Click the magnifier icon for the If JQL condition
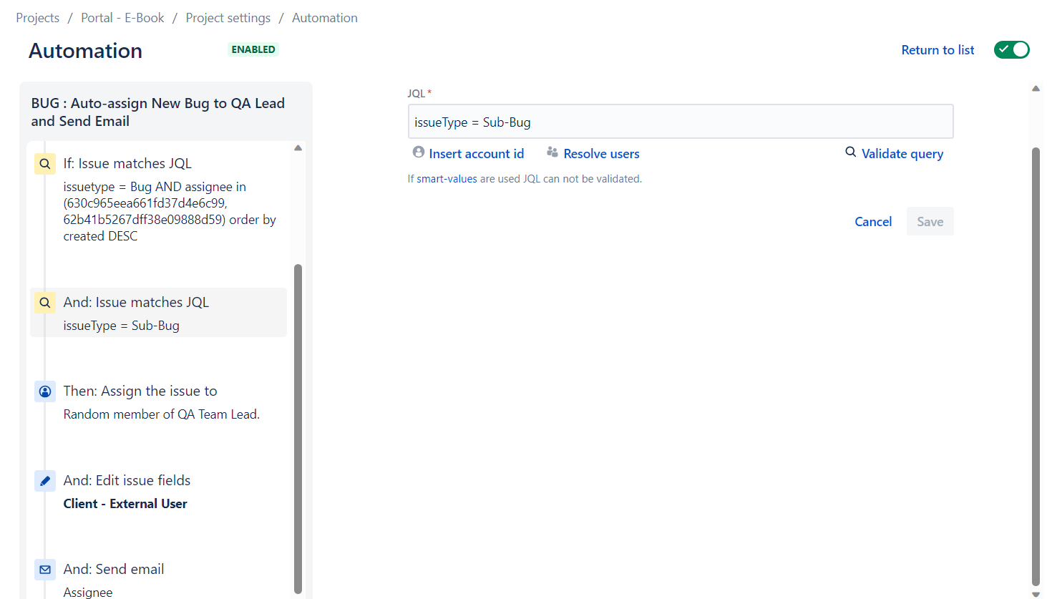 45,164
